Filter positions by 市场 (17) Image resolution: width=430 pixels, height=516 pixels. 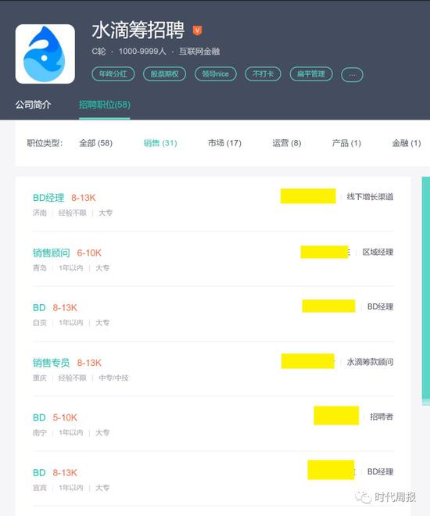pyautogui.click(x=224, y=143)
